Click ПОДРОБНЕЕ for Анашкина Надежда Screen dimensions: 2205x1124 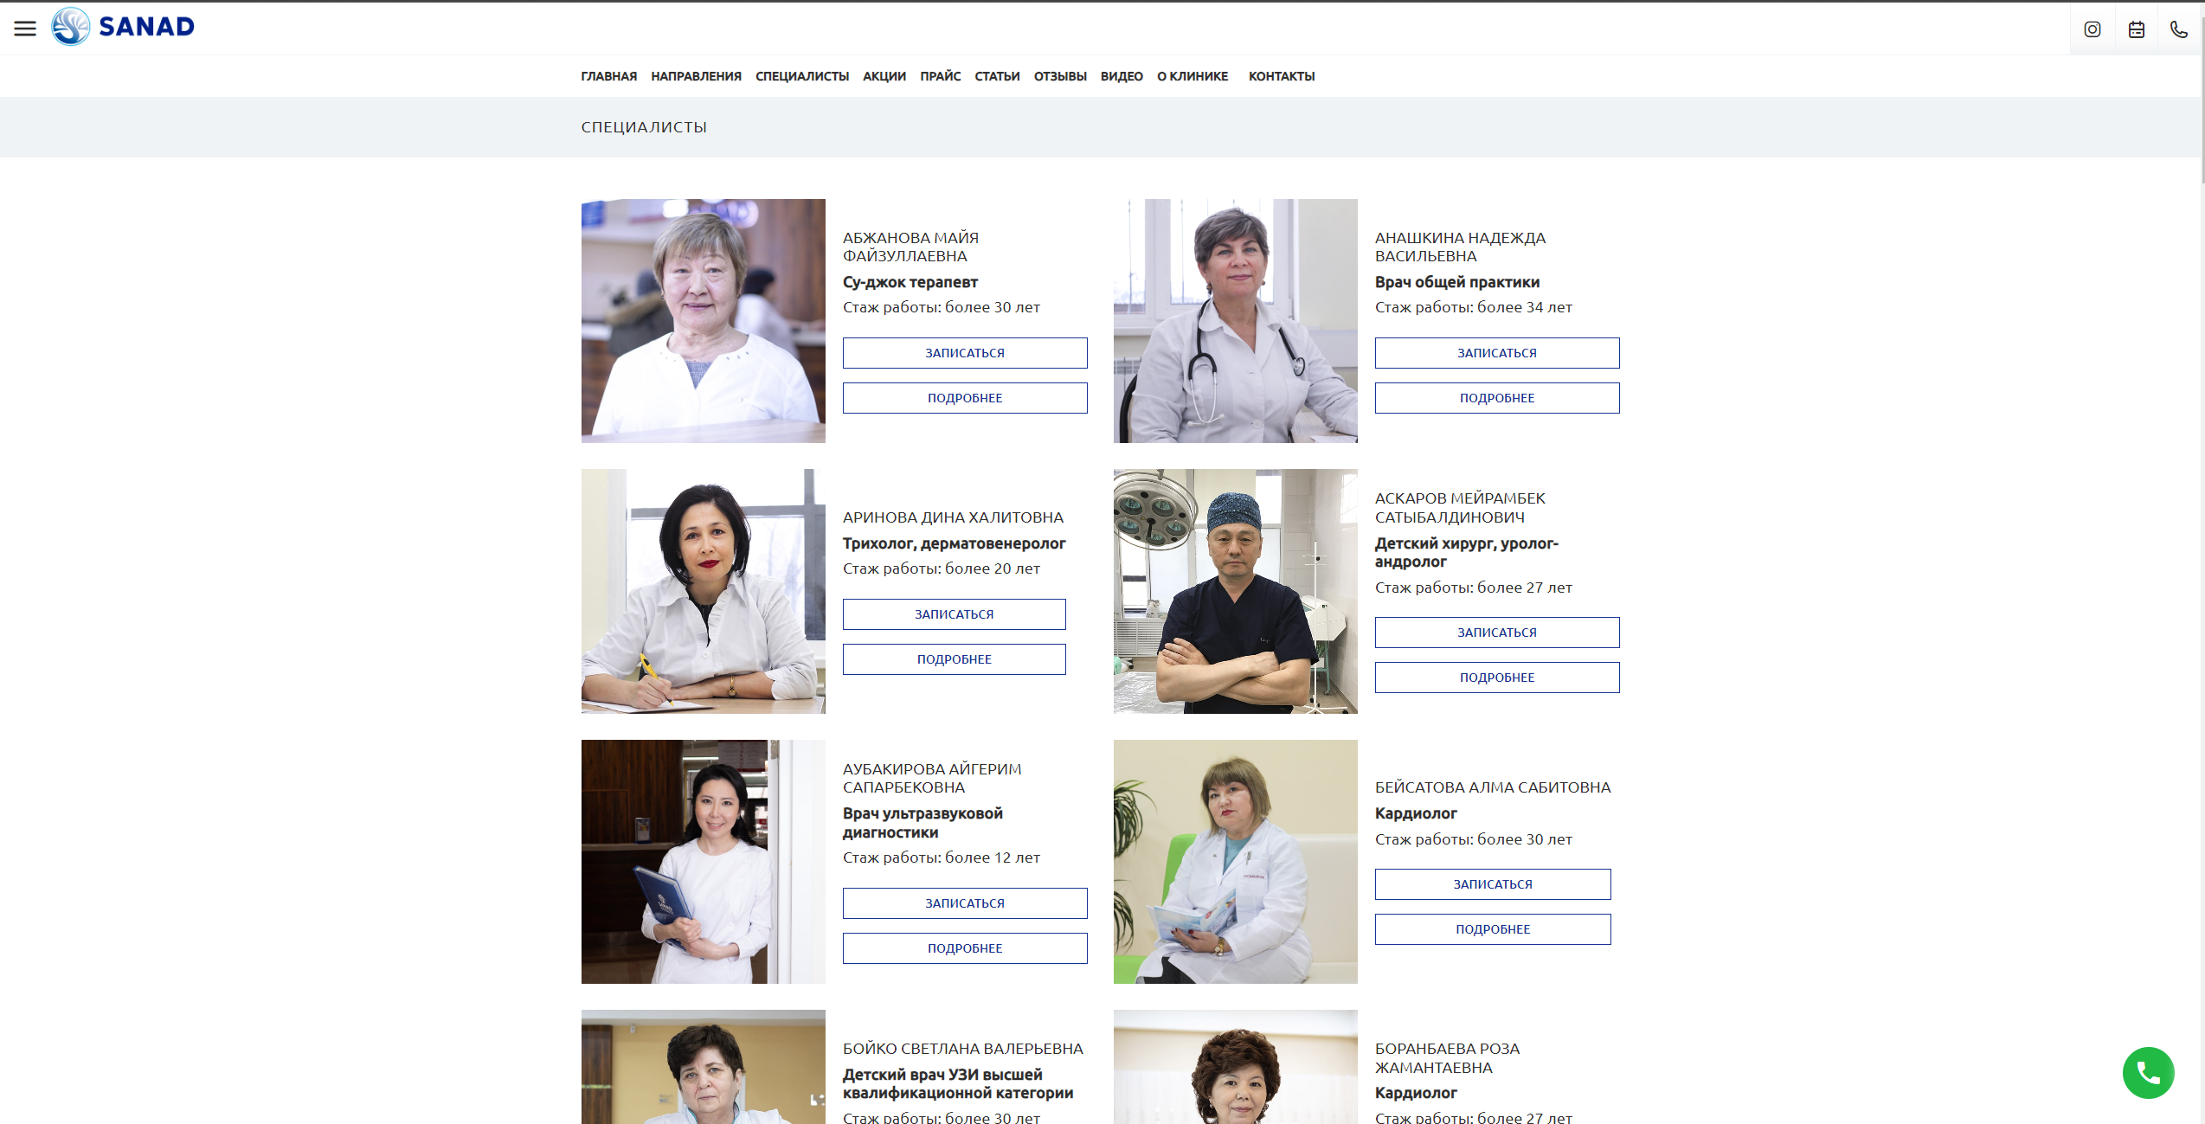pyautogui.click(x=1497, y=398)
